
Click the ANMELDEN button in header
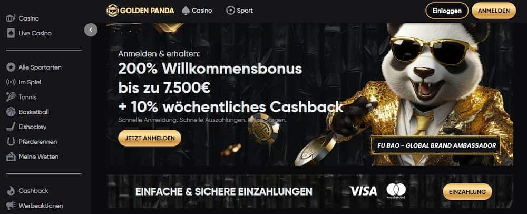[494, 11]
